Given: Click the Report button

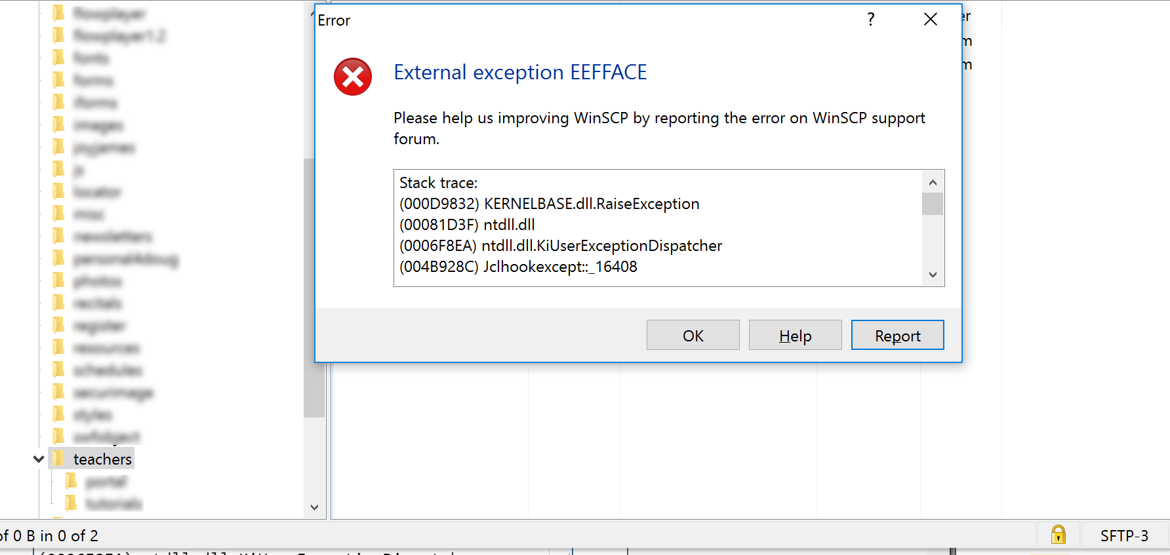Looking at the screenshot, I should click(x=897, y=335).
